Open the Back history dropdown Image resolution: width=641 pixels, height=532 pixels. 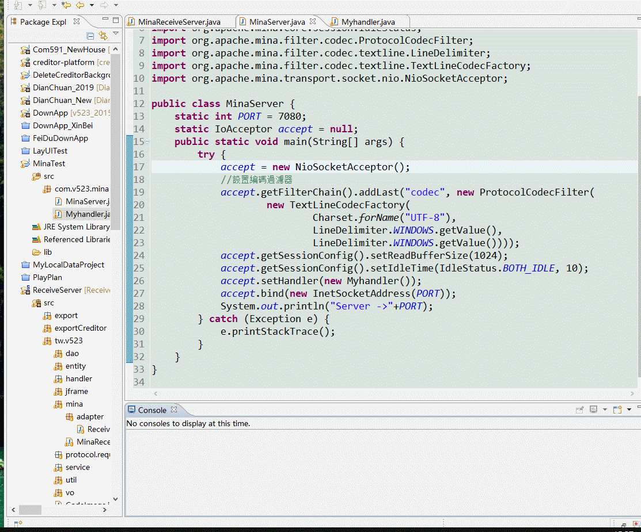[x=92, y=5]
